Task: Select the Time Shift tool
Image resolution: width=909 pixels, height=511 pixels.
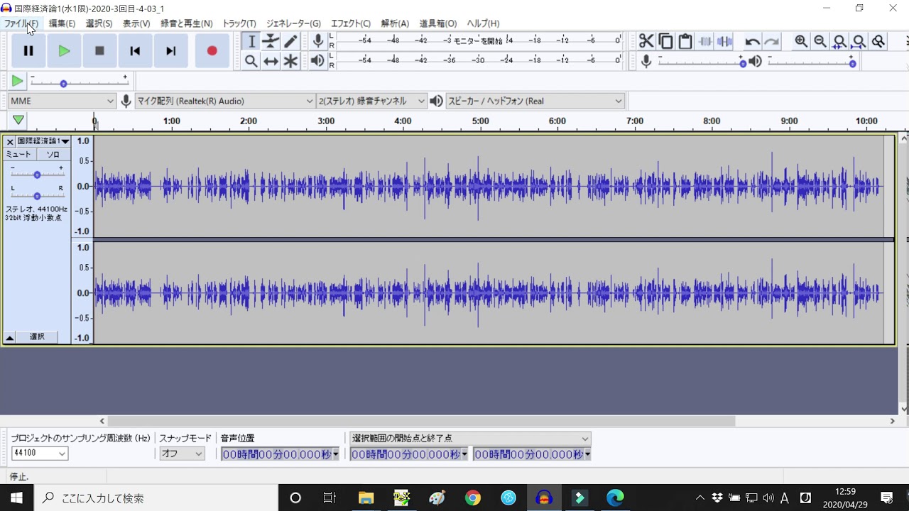Action: click(x=271, y=61)
